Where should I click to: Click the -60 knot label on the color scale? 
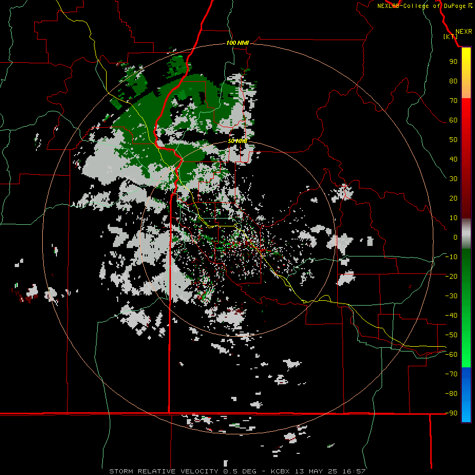(x=451, y=355)
